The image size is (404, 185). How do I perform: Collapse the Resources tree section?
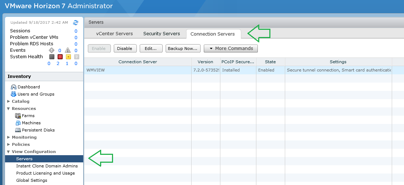pyautogui.click(x=9, y=108)
